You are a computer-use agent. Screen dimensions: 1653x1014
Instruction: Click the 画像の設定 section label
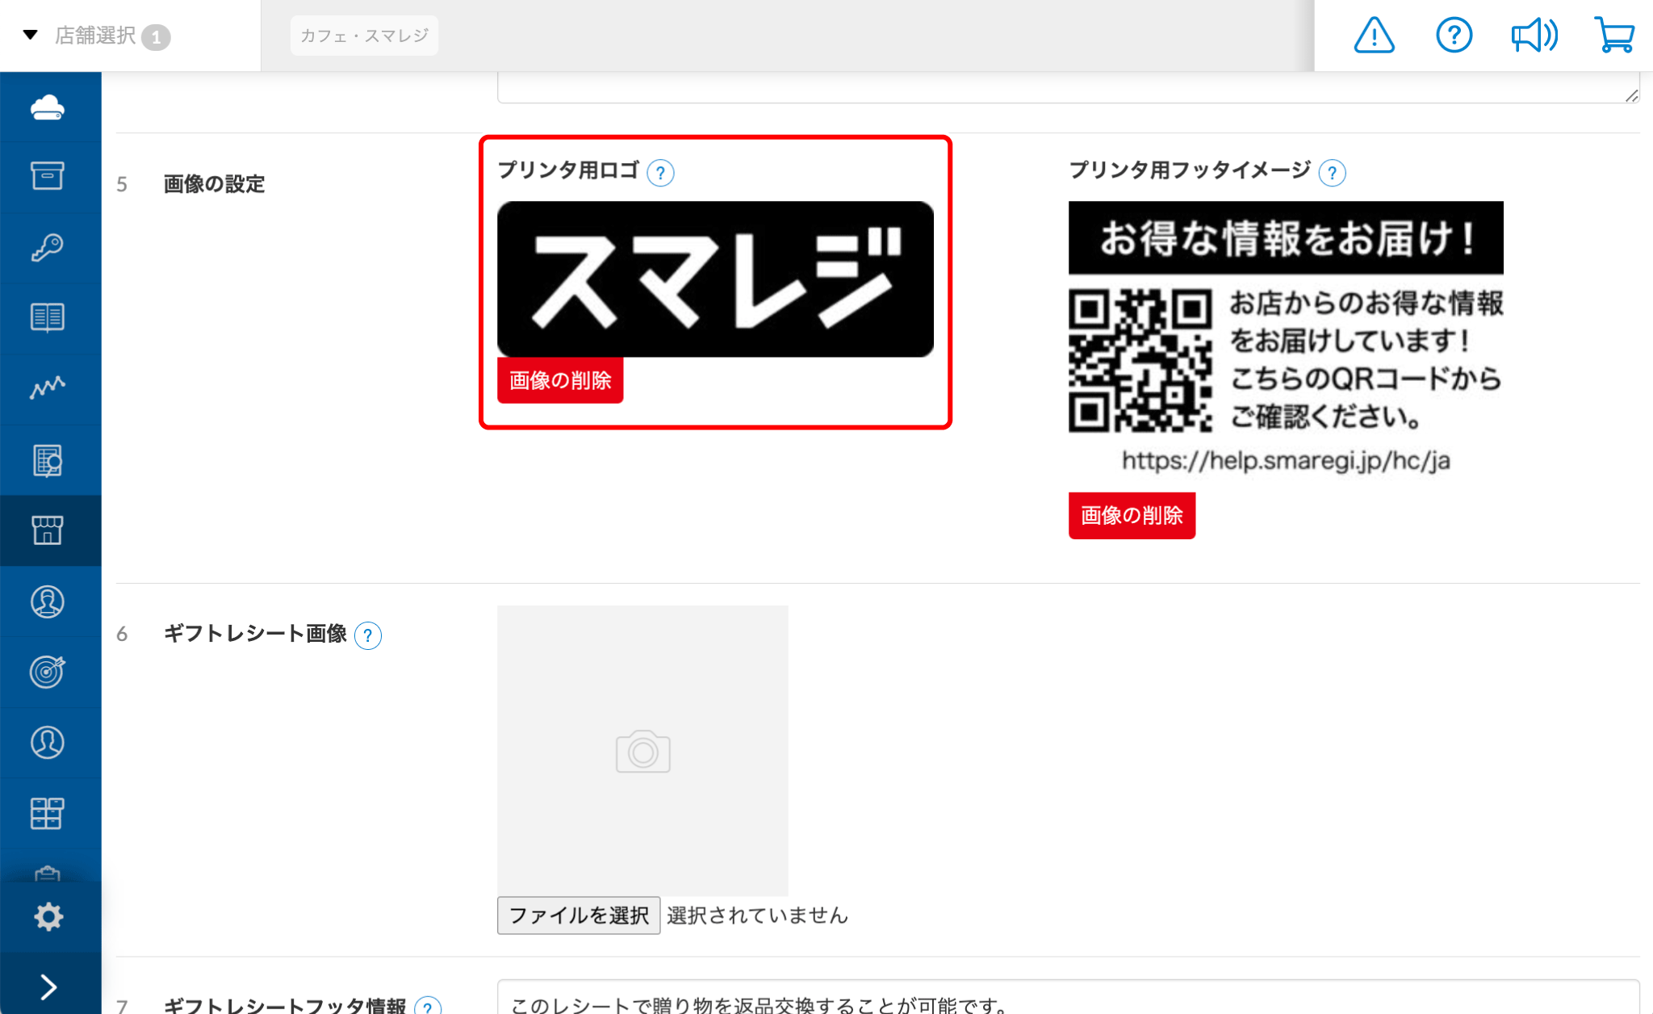[214, 184]
